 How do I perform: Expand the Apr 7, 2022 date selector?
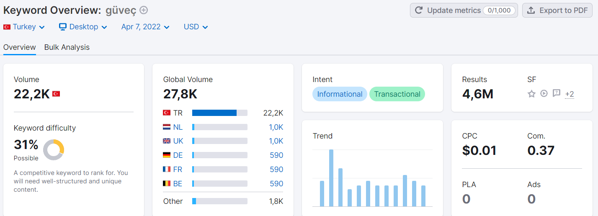[x=145, y=27]
